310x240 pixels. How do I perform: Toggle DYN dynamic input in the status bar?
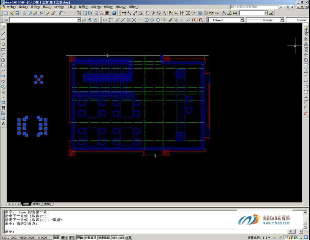pos(122,238)
